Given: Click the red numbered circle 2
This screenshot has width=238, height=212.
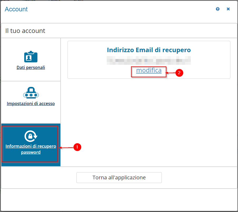Looking at the screenshot, I should click(179, 73).
